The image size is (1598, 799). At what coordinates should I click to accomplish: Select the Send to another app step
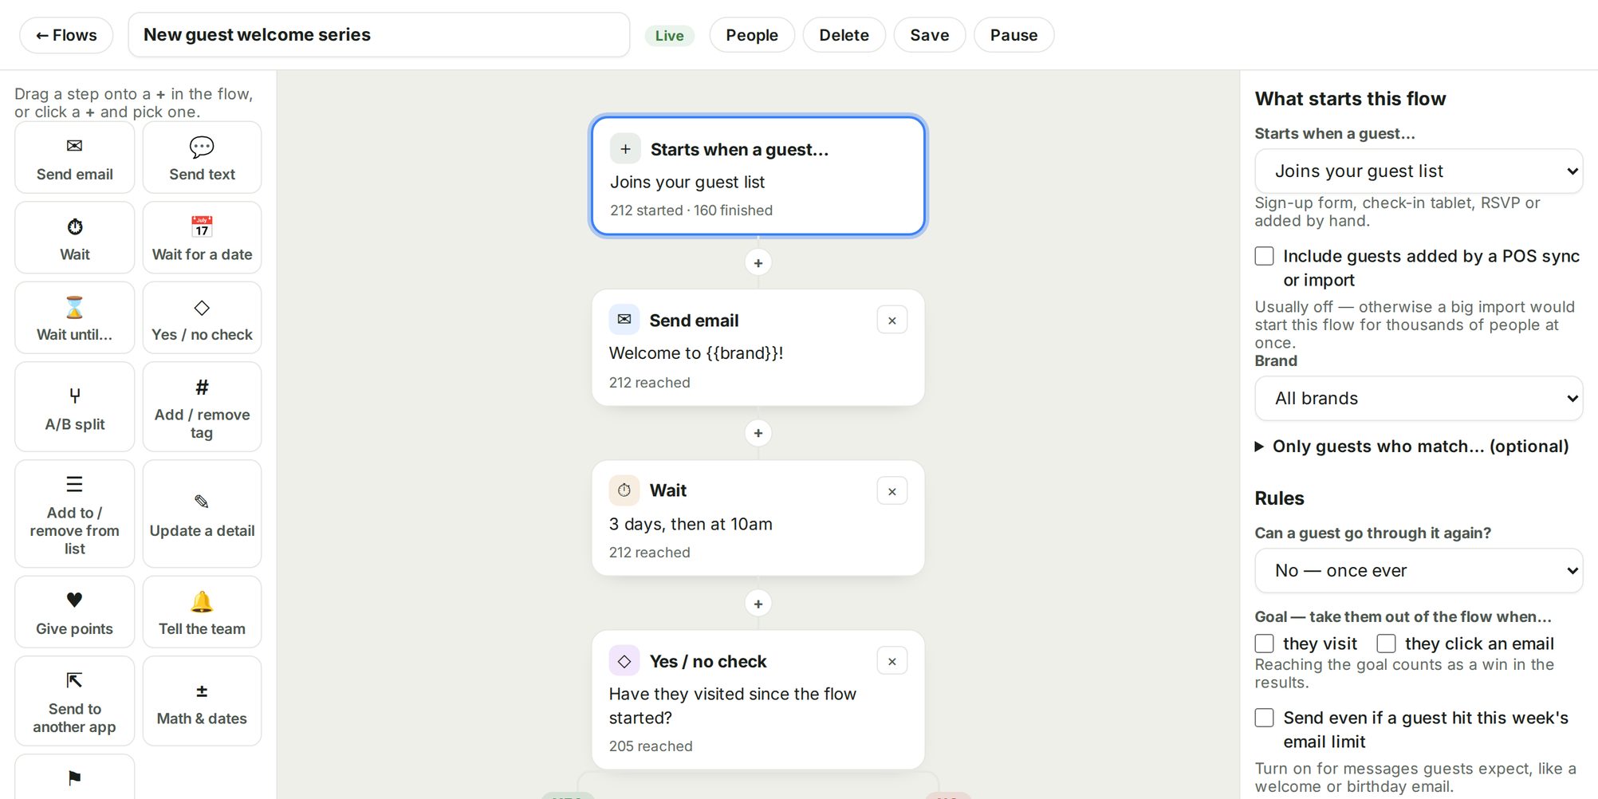point(74,701)
